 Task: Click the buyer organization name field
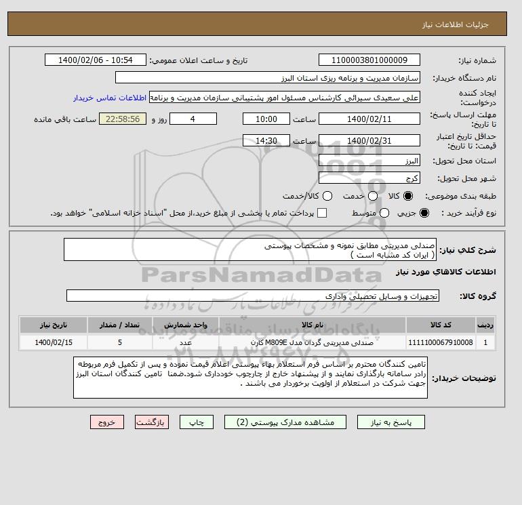click(268, 77)
